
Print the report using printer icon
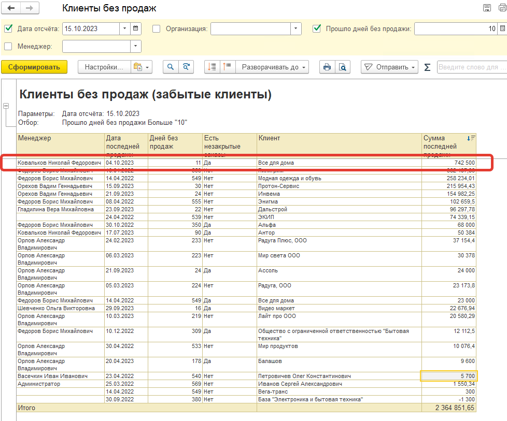point(327,67)
